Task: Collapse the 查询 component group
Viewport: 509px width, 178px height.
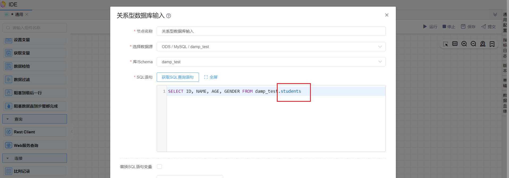Action: point(8,119)
